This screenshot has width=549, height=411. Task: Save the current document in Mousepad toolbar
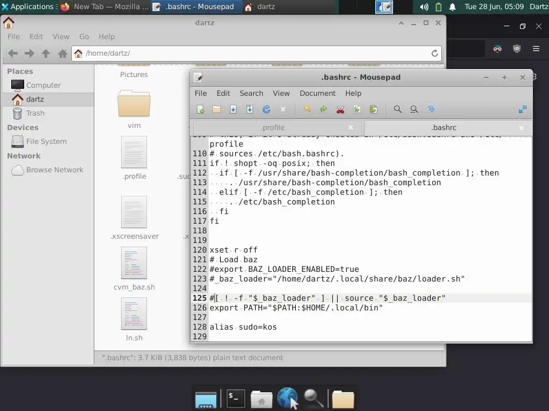pyautogui.click(x=233, y=109)
